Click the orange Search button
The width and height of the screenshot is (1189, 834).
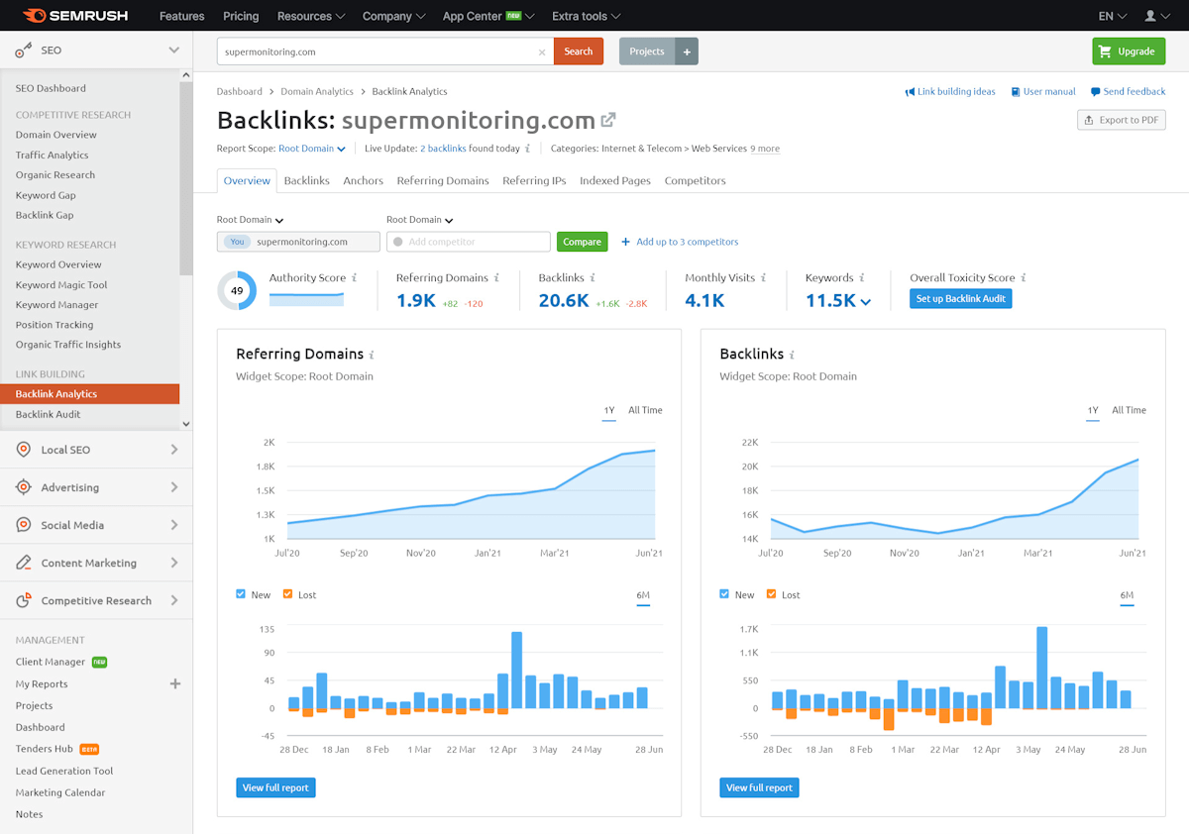click(579, 52)
